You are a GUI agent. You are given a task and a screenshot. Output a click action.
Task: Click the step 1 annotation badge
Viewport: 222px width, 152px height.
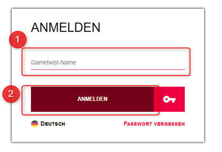18,39
